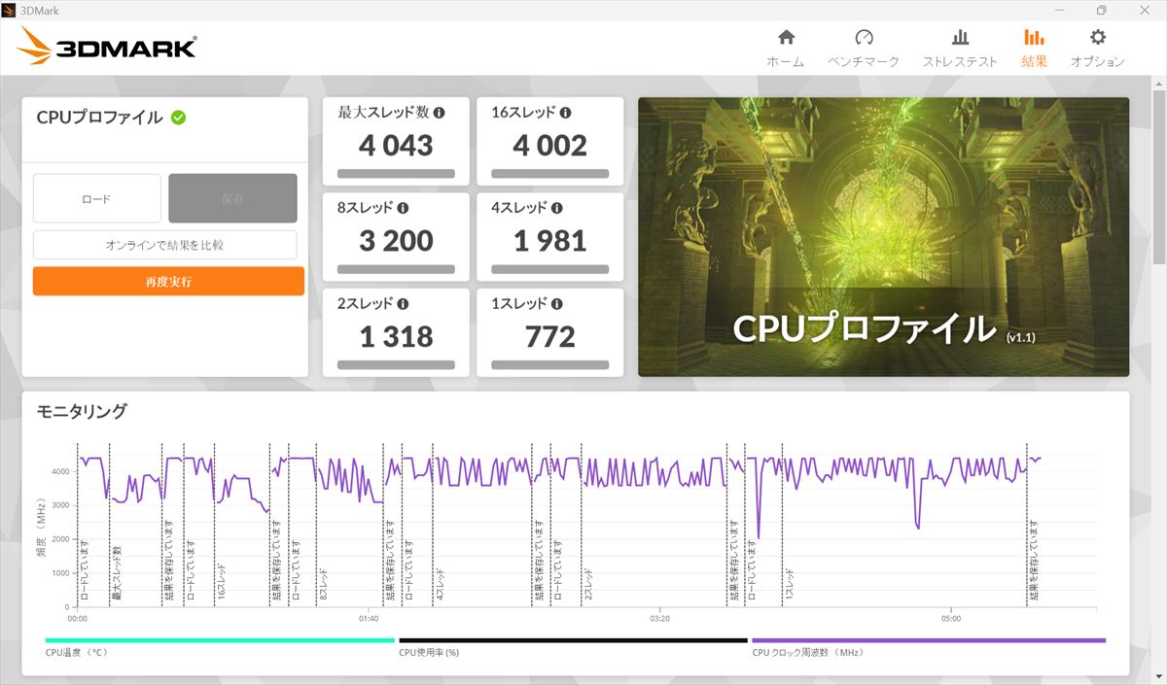1167x685 pixels.
Task: Restore down the 3DMark window
Action: point(1101,10)
